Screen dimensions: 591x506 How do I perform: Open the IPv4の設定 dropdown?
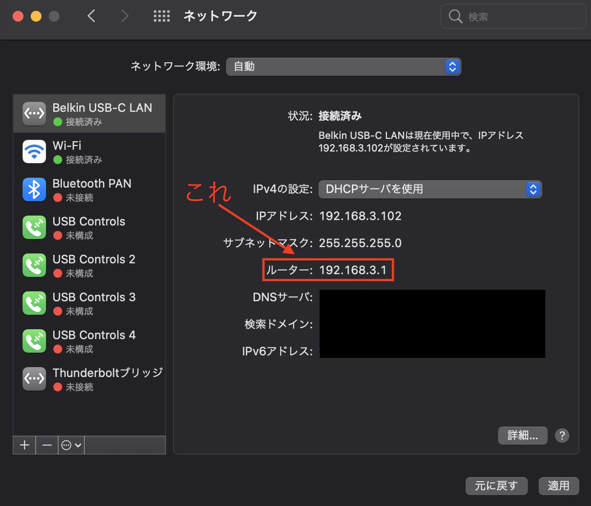click(430, 189)
